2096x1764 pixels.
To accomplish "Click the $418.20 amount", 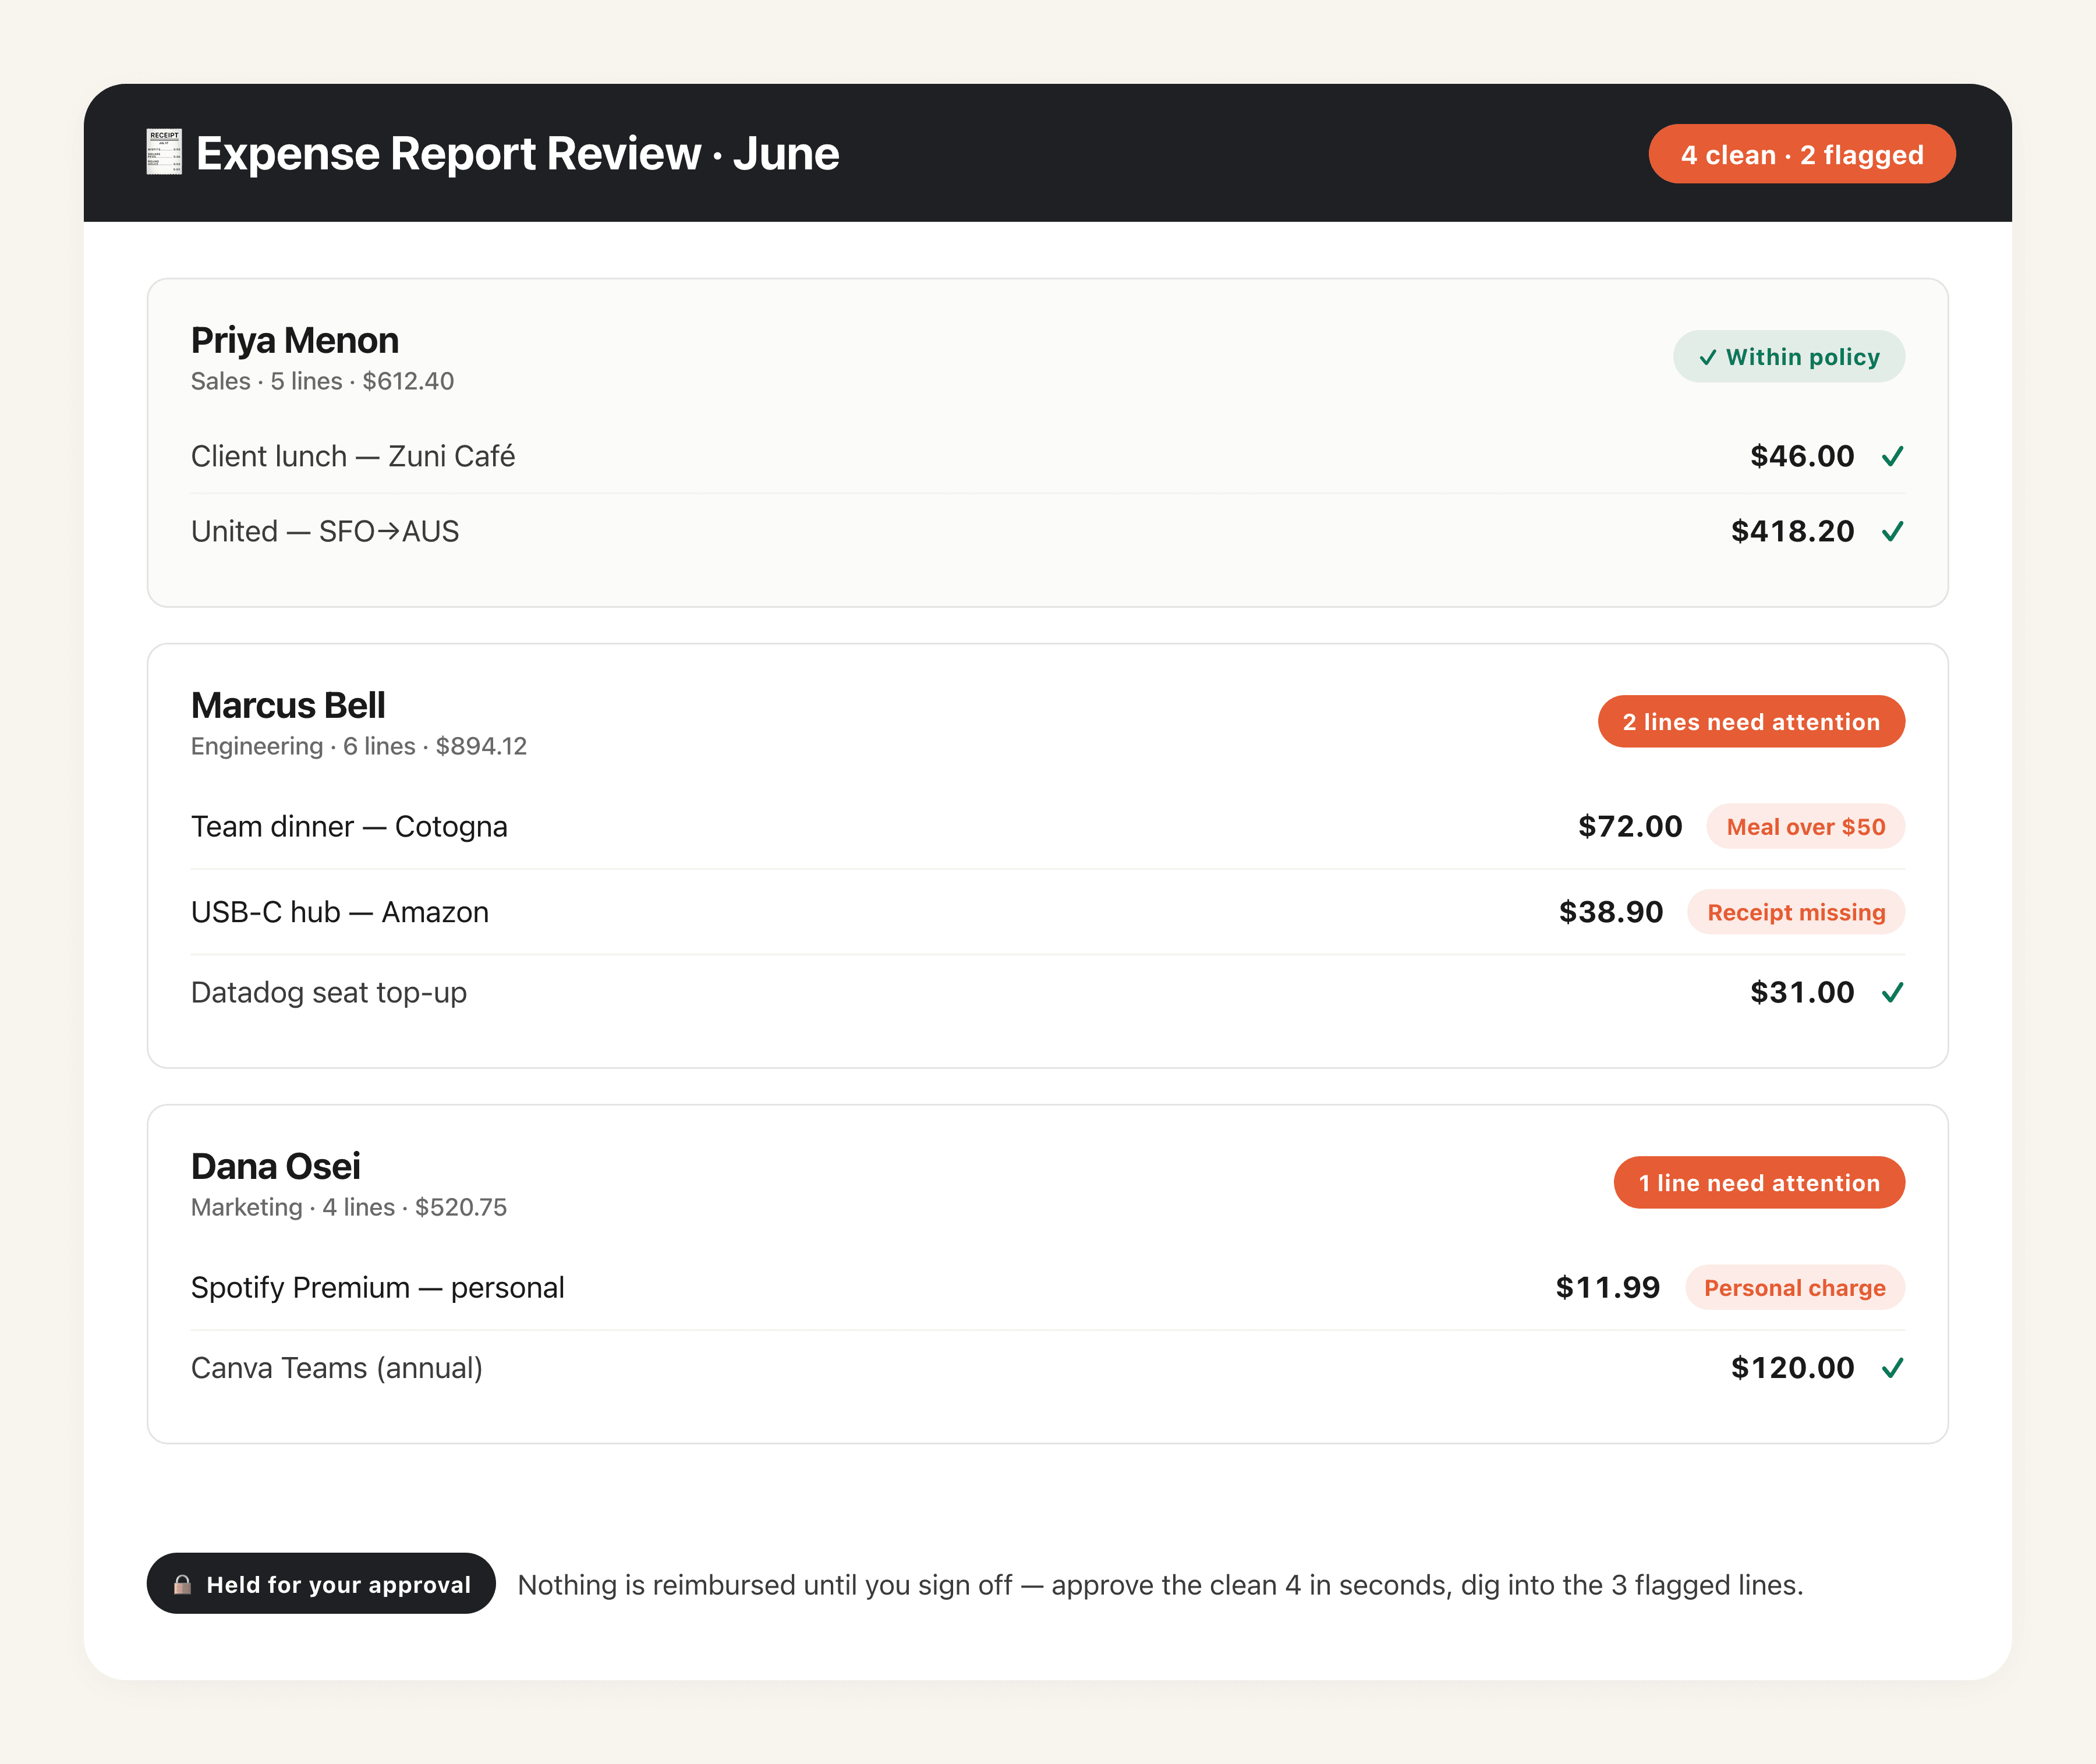I will point(1793,531).
